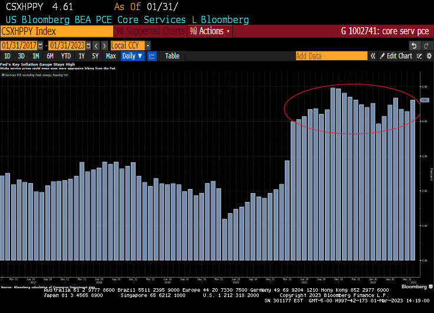This screenshot has width=434, height=313.
Task: Select the YTD time range
Action: [66, 56]
